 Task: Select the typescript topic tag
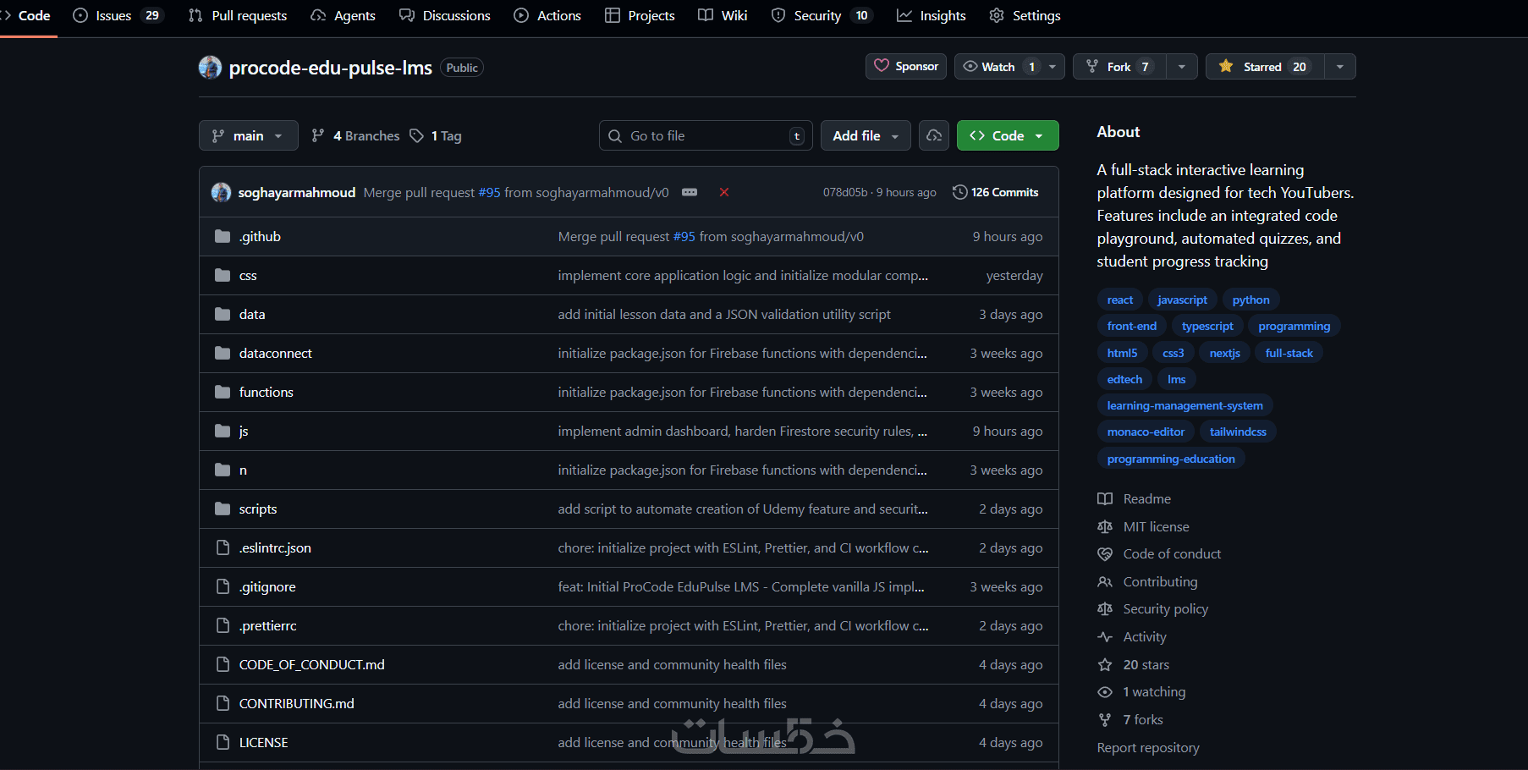click(x=1207, y=326)
